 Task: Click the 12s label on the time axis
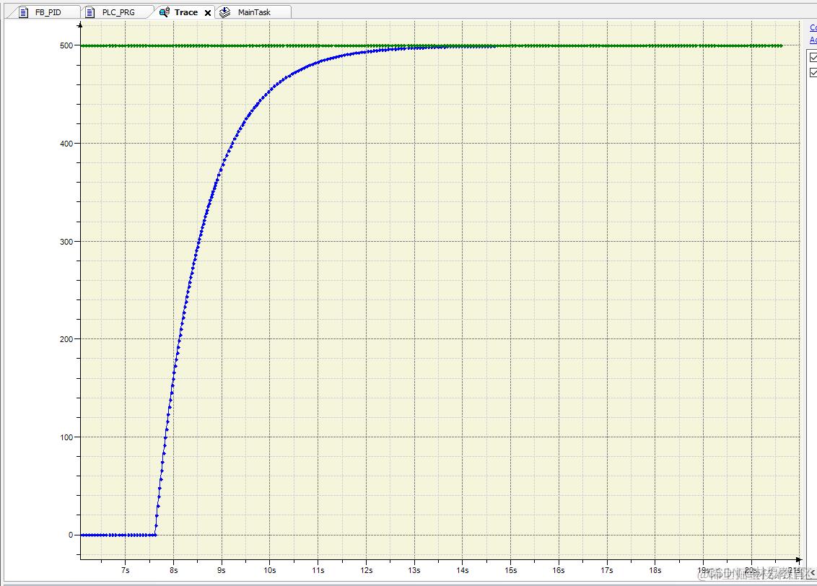(x=367, y=570)
